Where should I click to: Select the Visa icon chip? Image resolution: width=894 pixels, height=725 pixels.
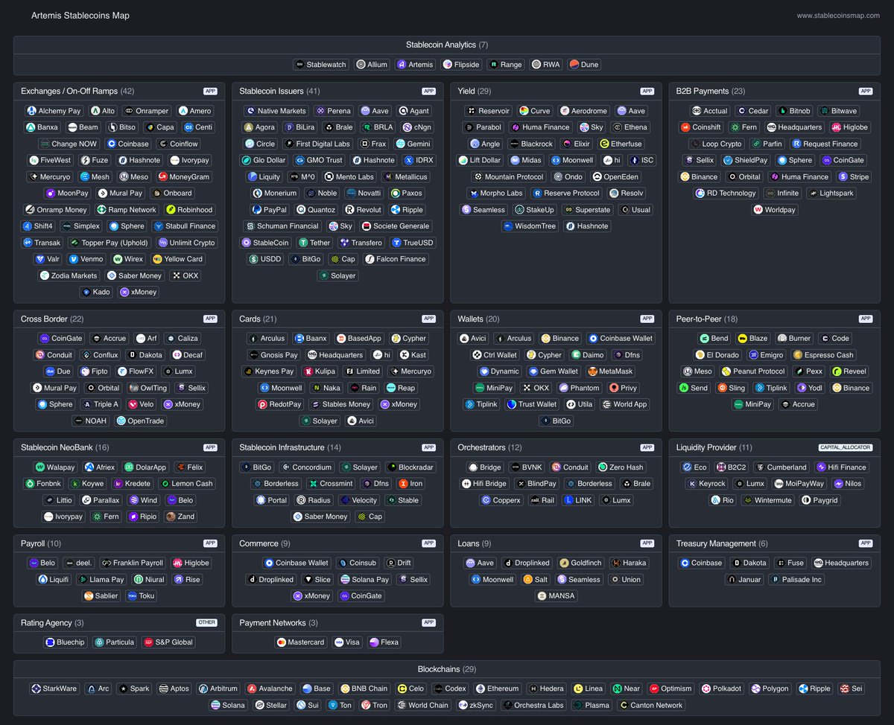(338, 642)
